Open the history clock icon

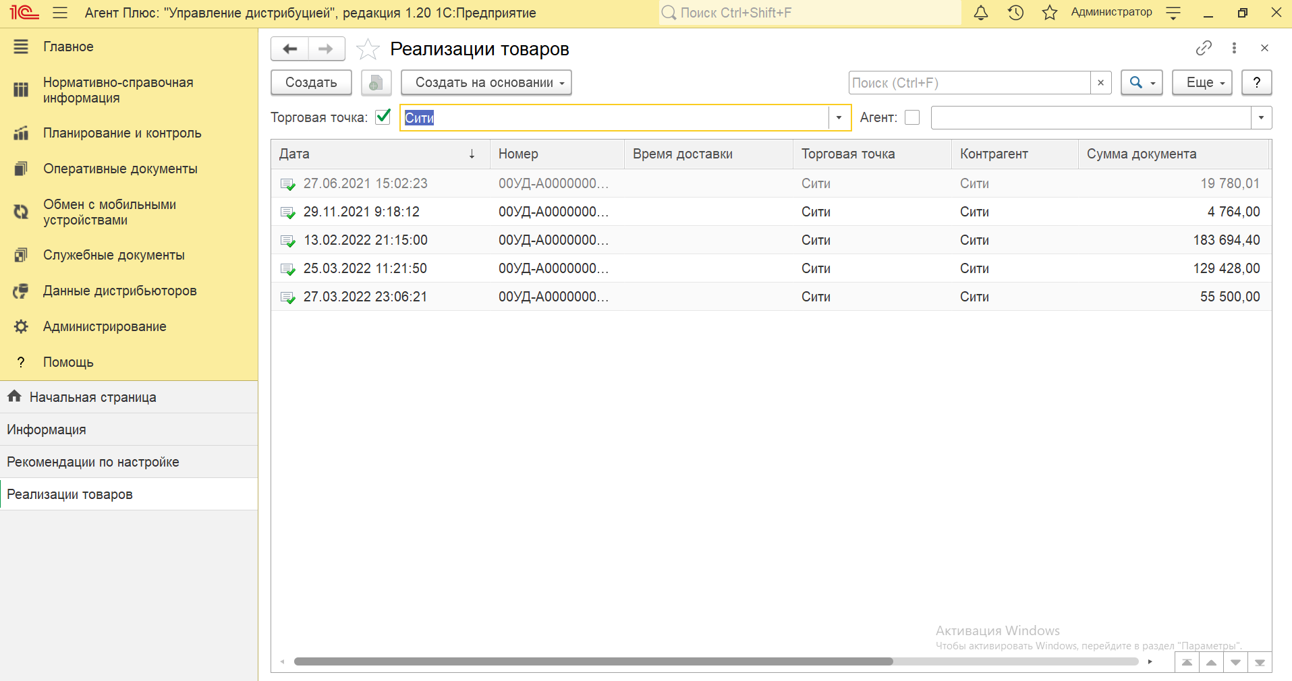[1015, 13]
